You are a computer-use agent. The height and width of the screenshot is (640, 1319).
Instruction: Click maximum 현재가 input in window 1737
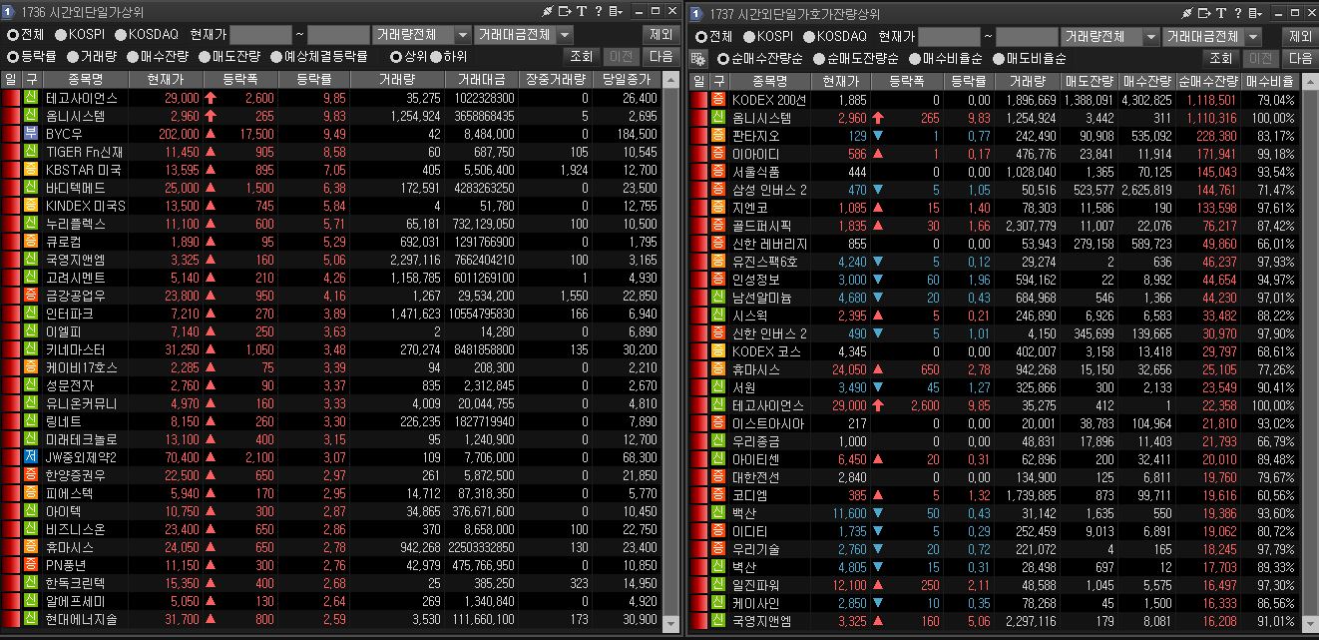click(x=1026, y=36)
